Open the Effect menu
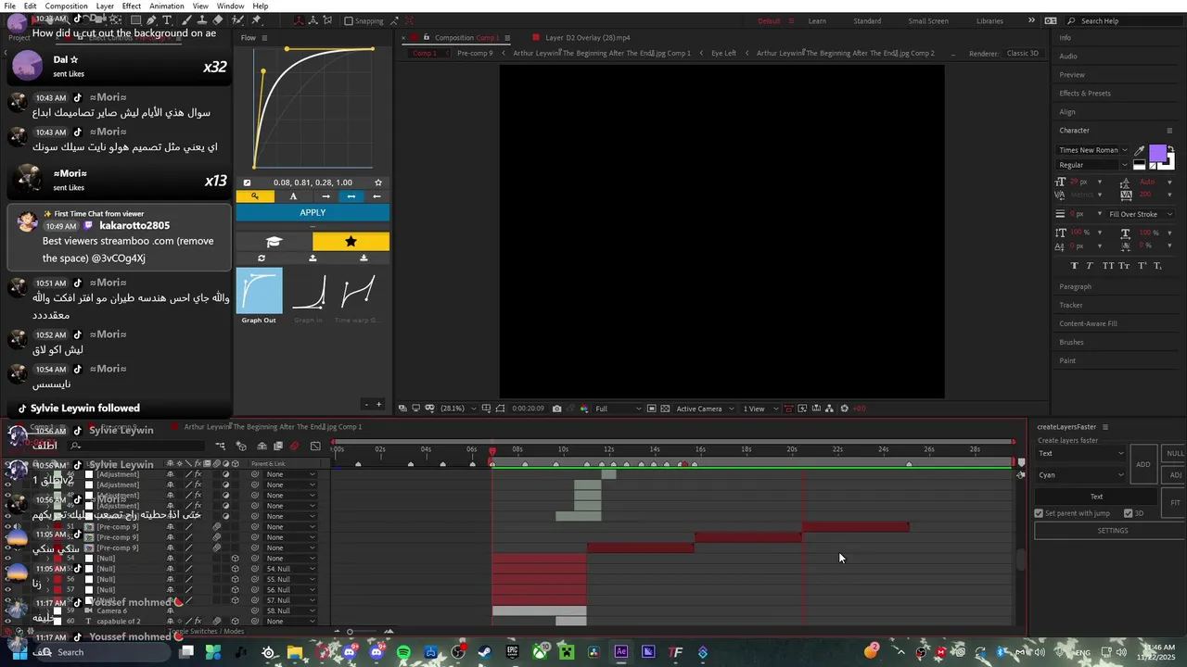 132,6
